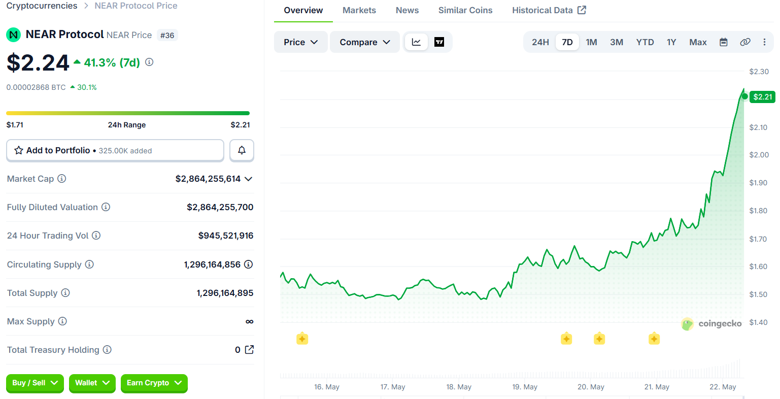Click NEAR Protocol Price breadcrumb text
780x399 pixels.
136,6
